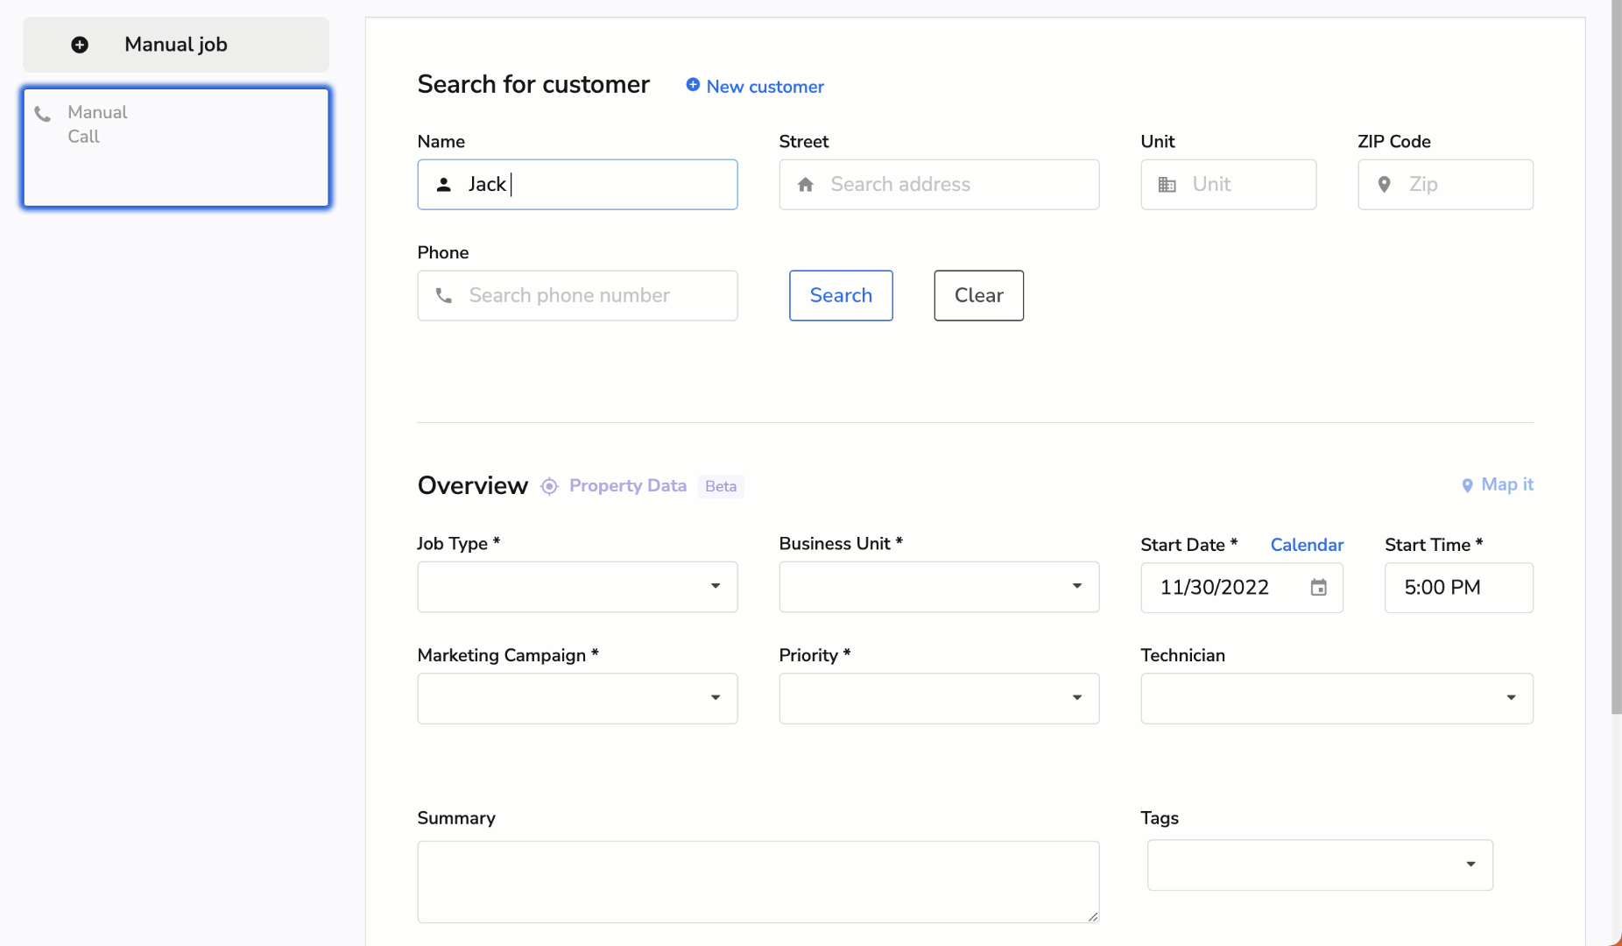Click the Property Data target icon

[x=549, y=486]
